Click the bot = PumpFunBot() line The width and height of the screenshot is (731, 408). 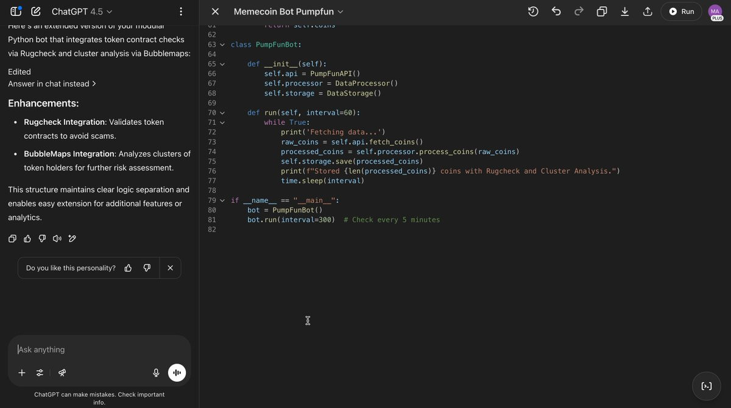285,210
